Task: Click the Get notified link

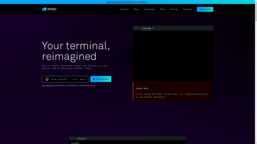Action: (x=48, y=85)
